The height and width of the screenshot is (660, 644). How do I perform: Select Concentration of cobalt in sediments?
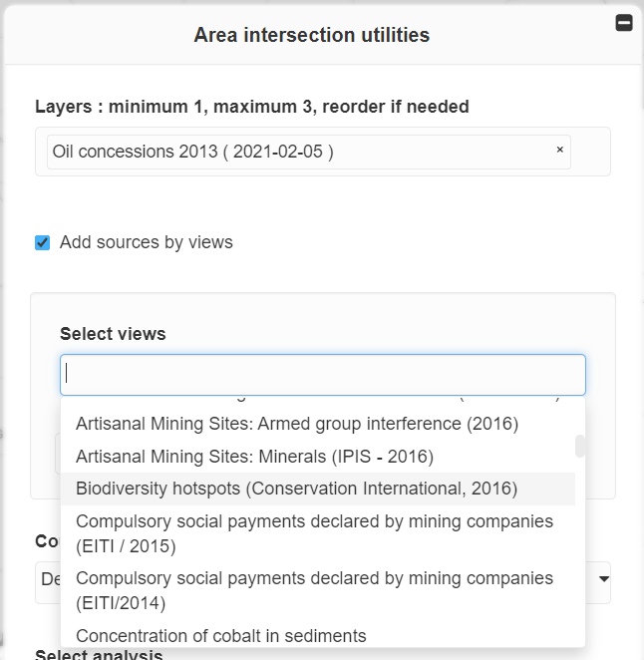(221, 635)
